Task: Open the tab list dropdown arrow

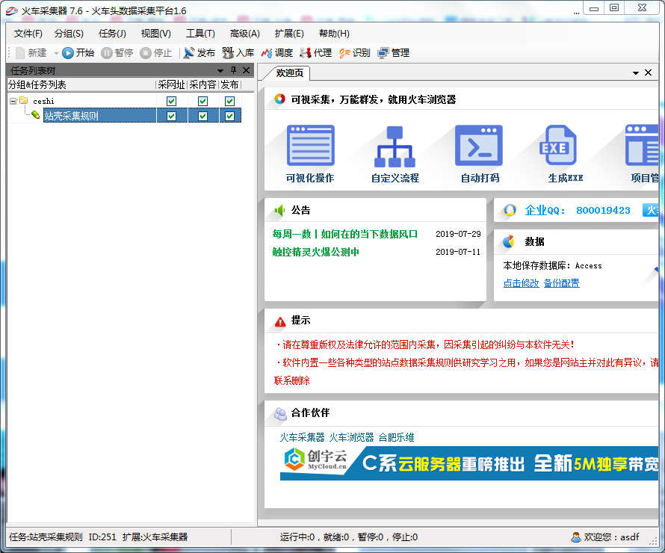Action: click(x=635, y=73)
